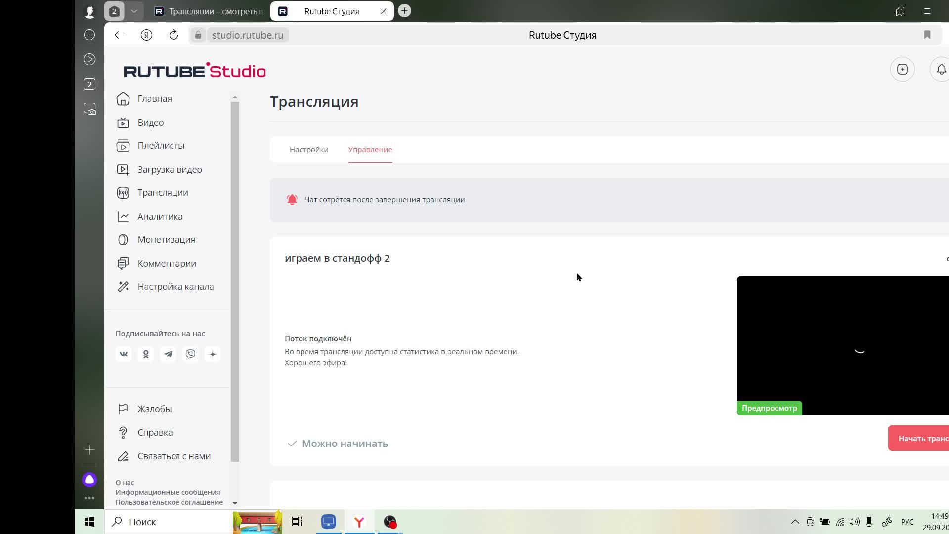This screenshot has height=534, width=949.
Task: Open browser history clock icon
Action: [89, 35]
